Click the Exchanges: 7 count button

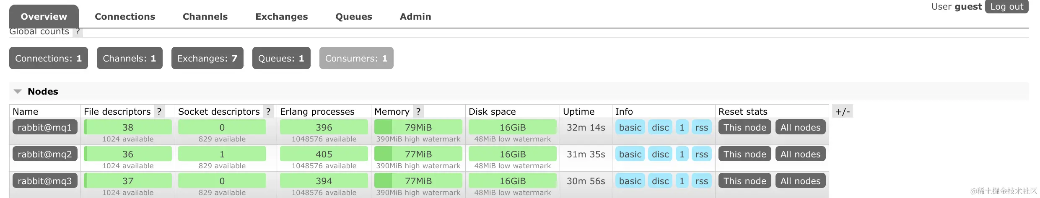click(207, 58)
